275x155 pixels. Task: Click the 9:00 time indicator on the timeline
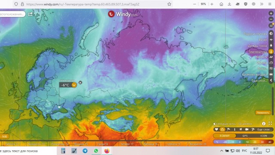coord(4,137)
